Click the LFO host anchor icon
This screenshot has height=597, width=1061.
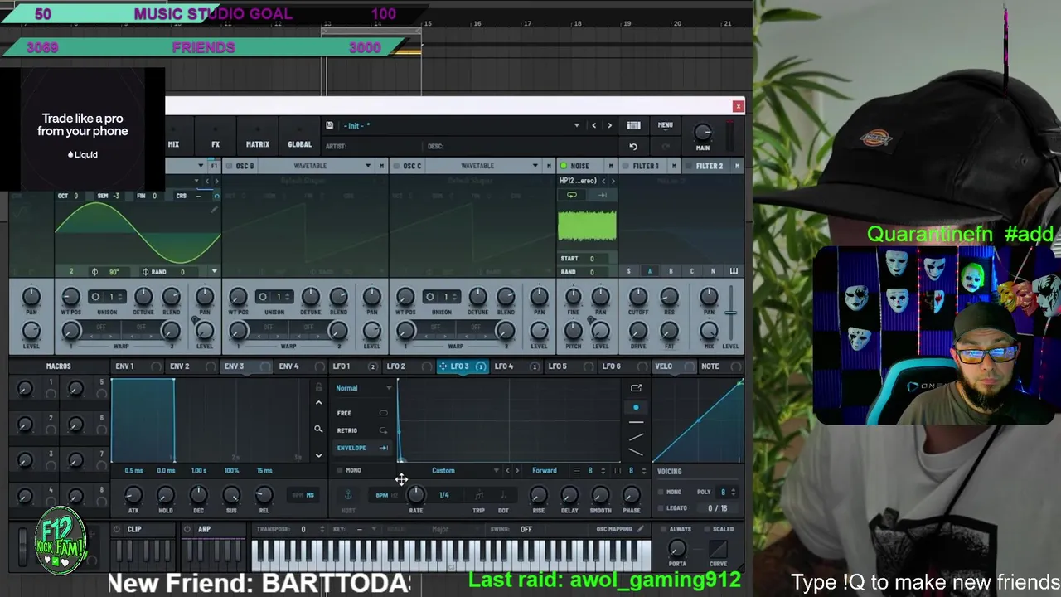(348, 494)
